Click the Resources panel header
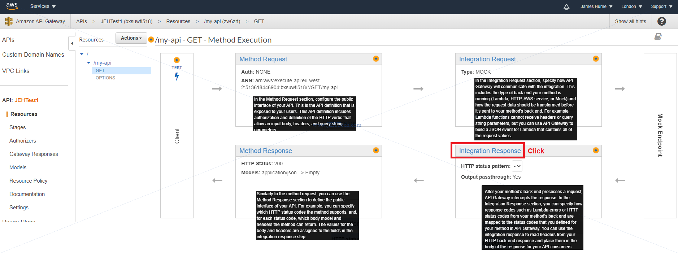The width and height of the screenshot is (678, 253). pyautogui.click(x=91, y=40)
